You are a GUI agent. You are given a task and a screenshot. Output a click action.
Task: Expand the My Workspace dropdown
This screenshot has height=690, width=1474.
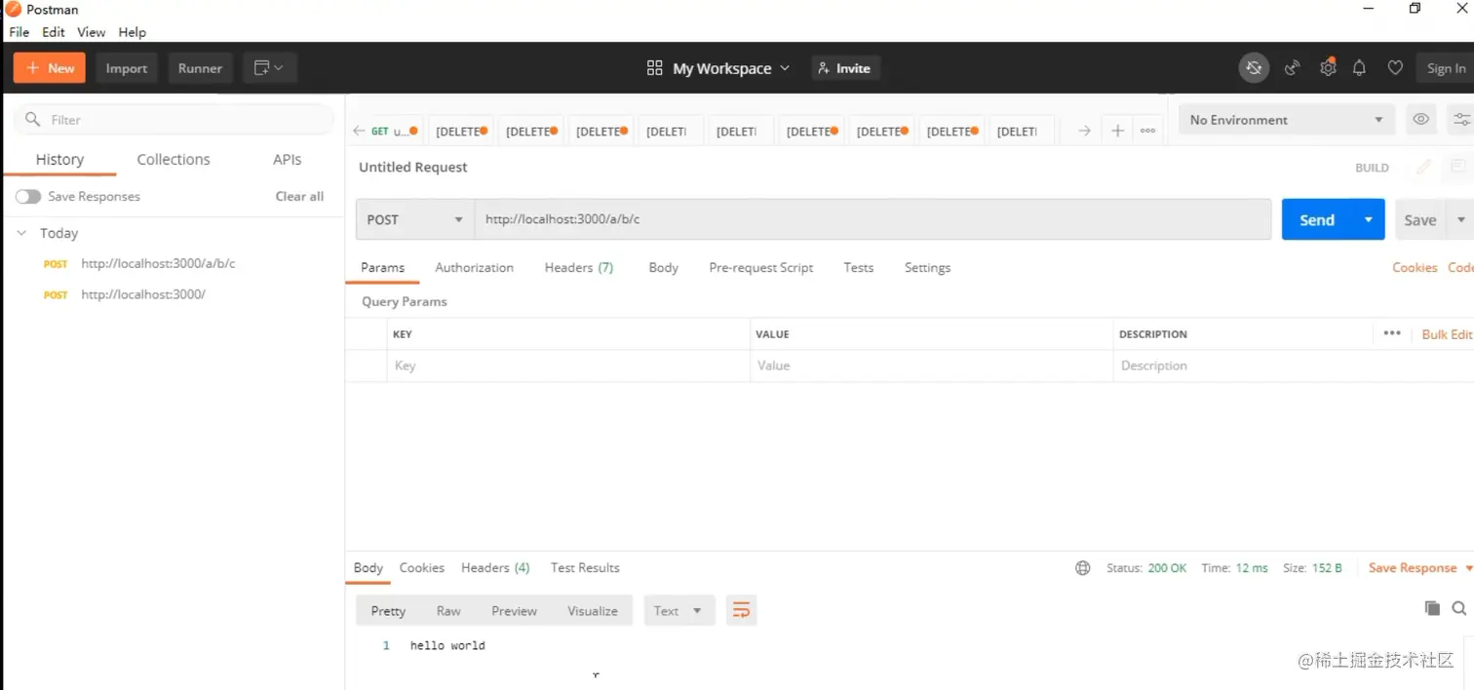tap(718, 68)
